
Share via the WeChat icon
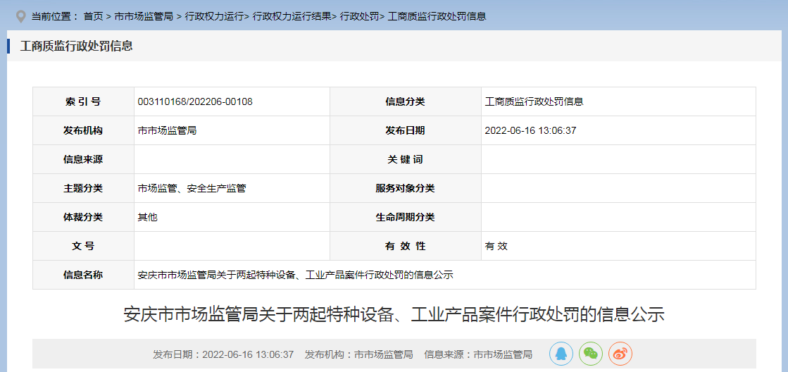pyautogui.click(x=591, y=354)
